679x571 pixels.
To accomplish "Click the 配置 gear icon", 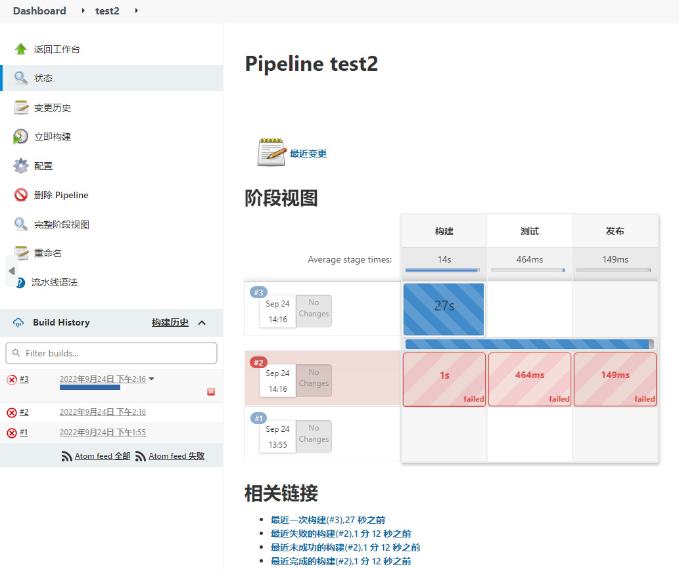I will click(x=21, y=166).
